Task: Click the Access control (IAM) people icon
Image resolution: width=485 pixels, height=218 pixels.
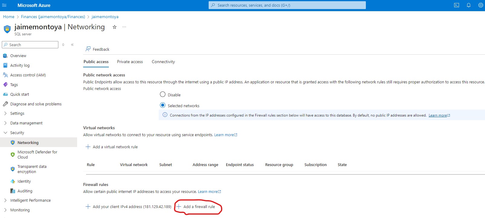Action: tap(5, 75)
